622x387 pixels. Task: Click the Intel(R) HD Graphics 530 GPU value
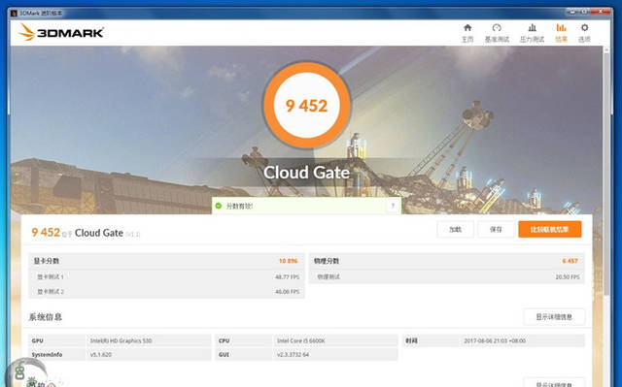[x=121, y=340]
